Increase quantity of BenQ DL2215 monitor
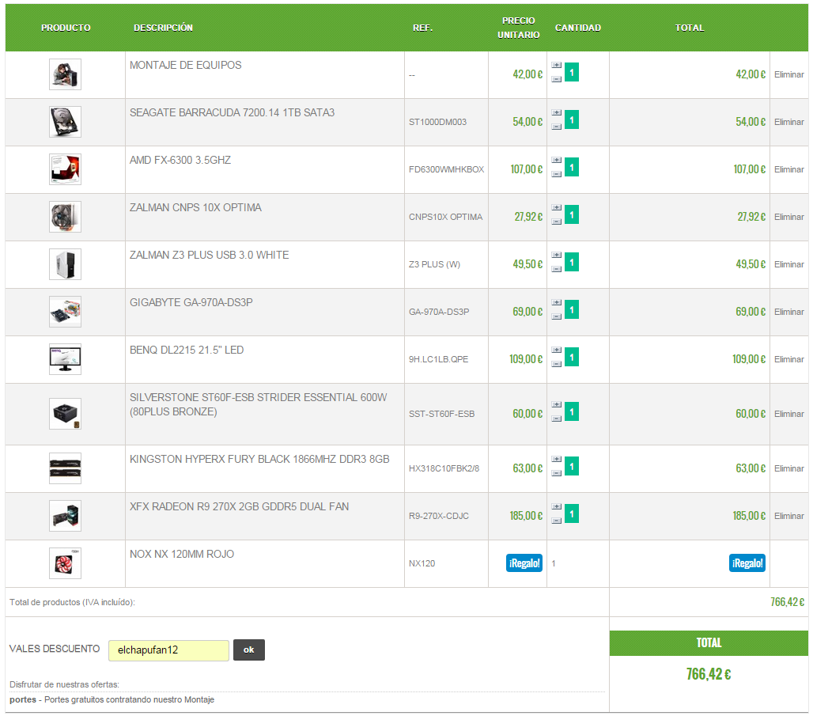Screen dimensions: 813x716 (x=556, y=350)
